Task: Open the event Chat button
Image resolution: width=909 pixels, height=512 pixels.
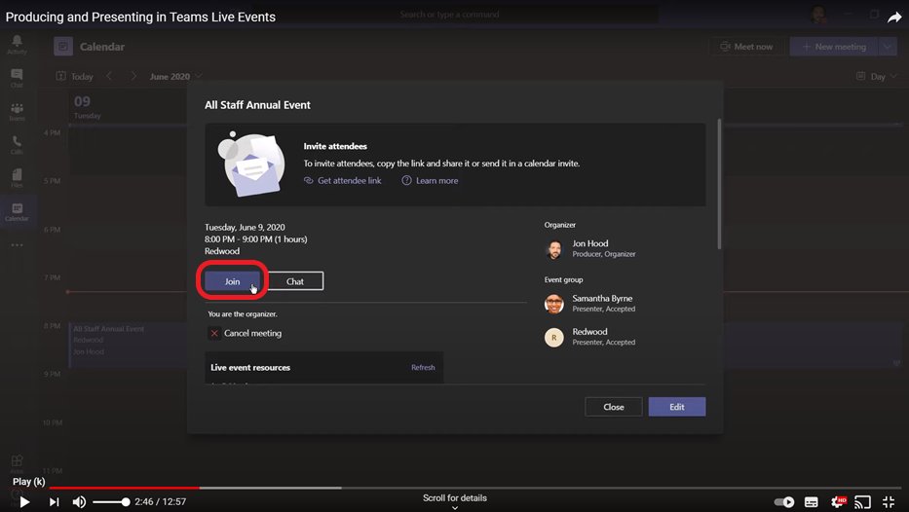Action: 295,281
